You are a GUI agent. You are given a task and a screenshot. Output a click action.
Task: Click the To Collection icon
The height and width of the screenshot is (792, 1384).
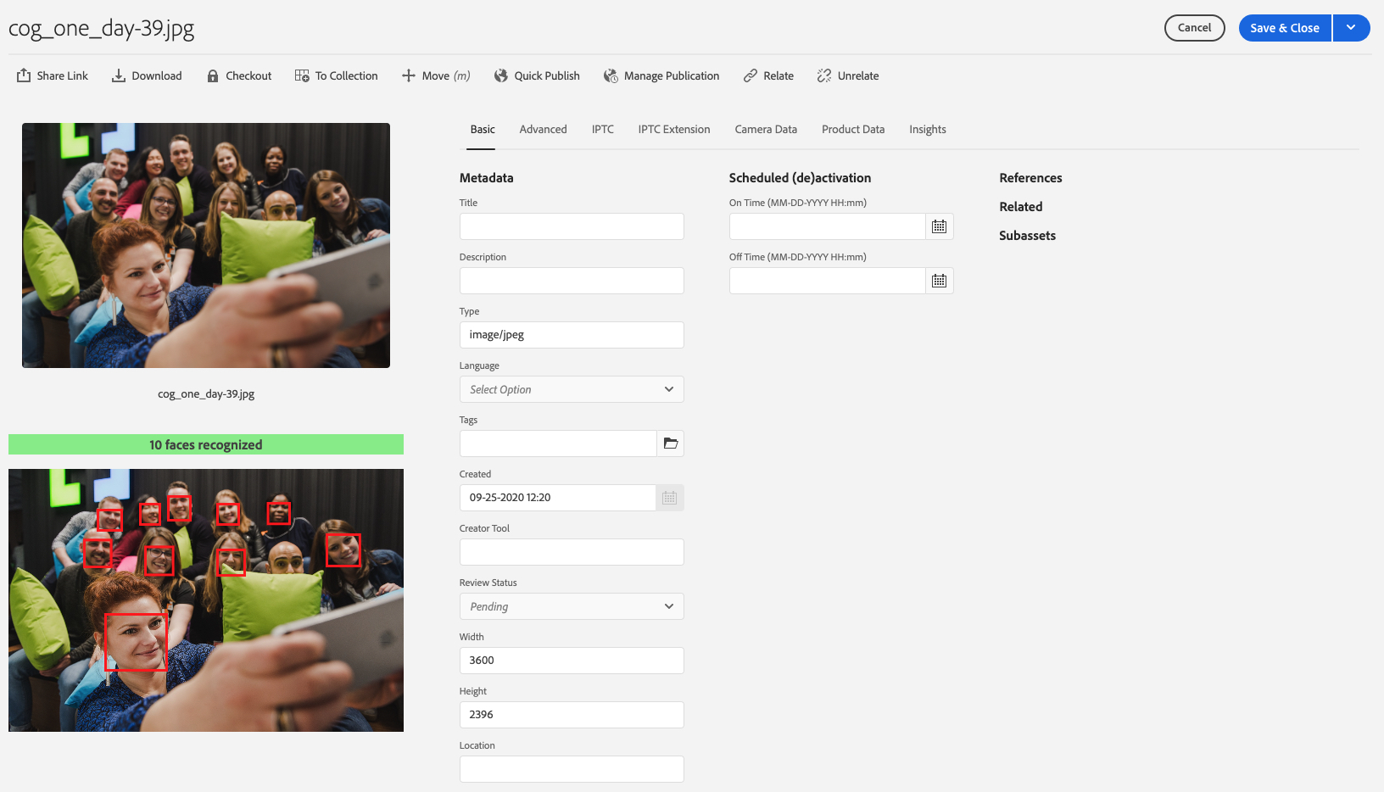pos(302,75)
